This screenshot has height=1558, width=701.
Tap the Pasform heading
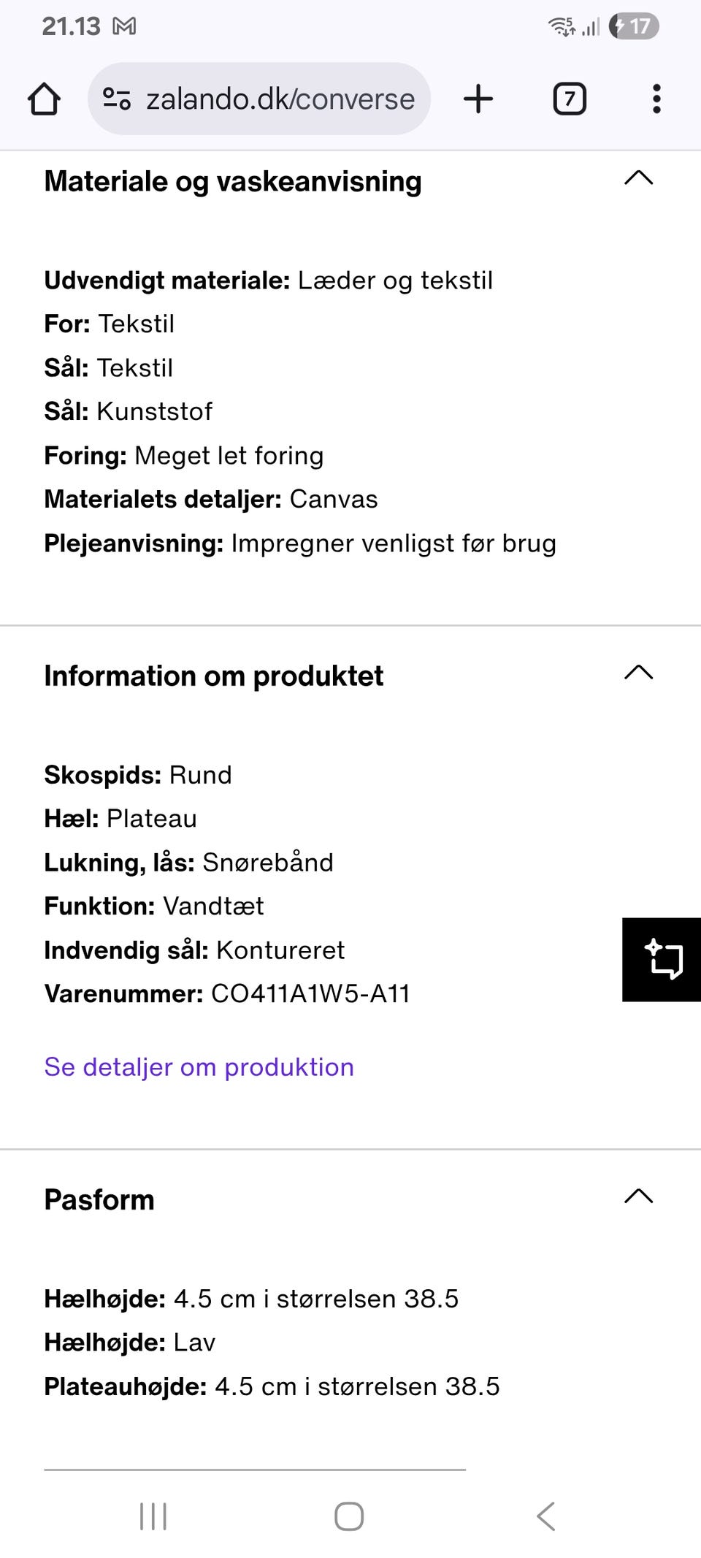(99, 1199)
